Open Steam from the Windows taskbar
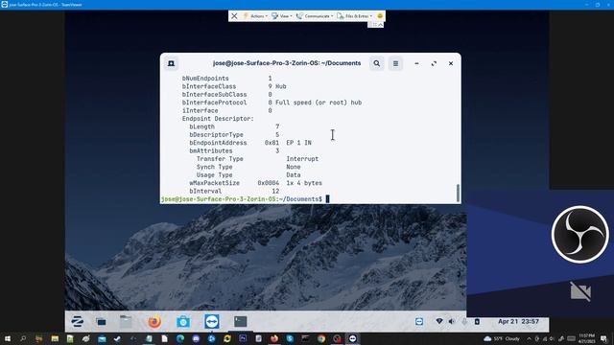 [x=117, y=338]
